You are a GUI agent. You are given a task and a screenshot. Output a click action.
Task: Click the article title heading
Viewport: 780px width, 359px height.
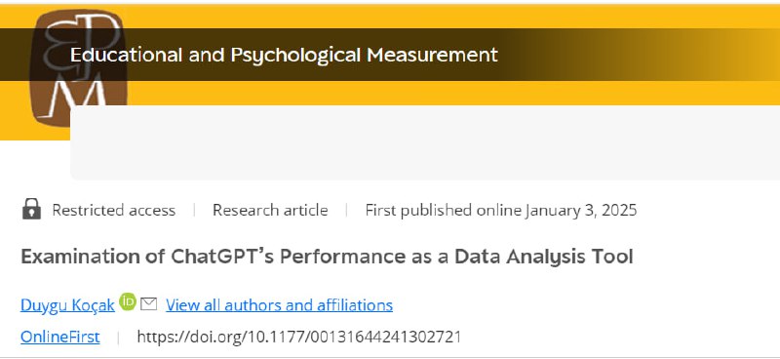(x=327, y=257)
